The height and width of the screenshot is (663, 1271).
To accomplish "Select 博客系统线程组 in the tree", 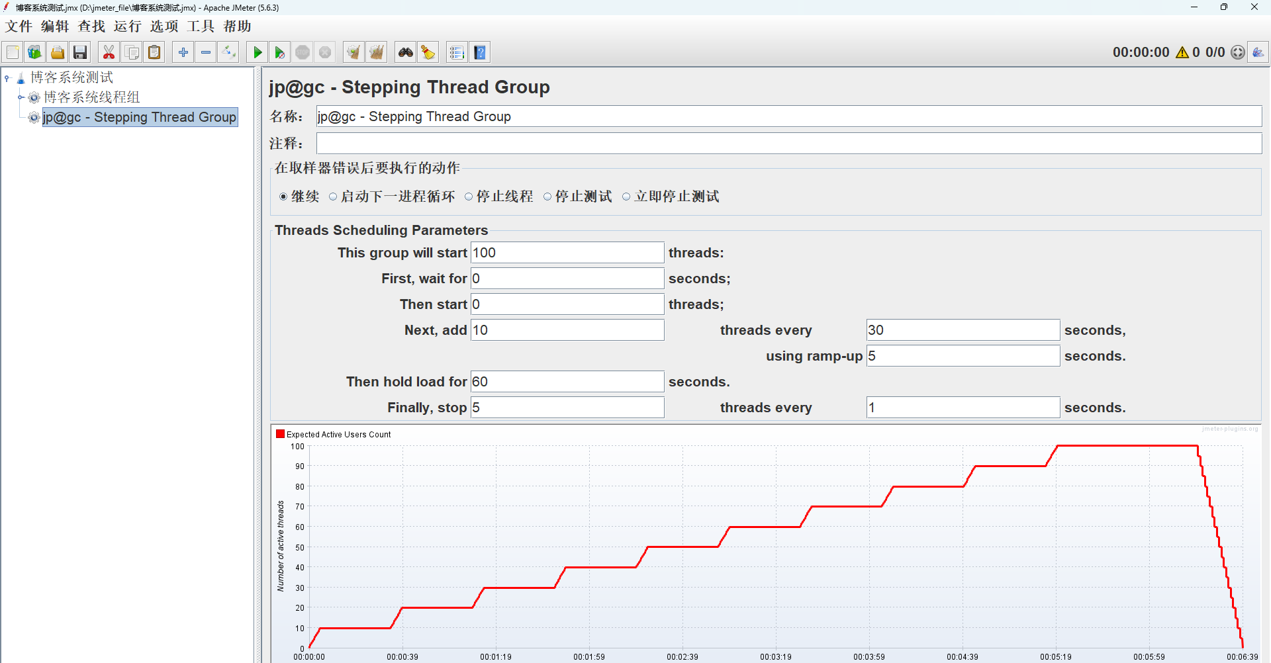I will click(x=91, y=97).
